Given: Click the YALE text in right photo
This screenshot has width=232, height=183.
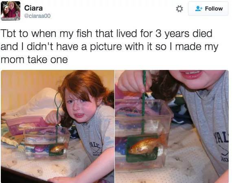Looking at the screenshot, I should (x=221, y=137).
